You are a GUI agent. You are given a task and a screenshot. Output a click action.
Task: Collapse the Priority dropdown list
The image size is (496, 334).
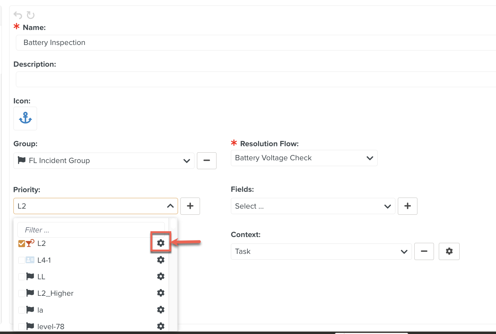pos(170,206)
